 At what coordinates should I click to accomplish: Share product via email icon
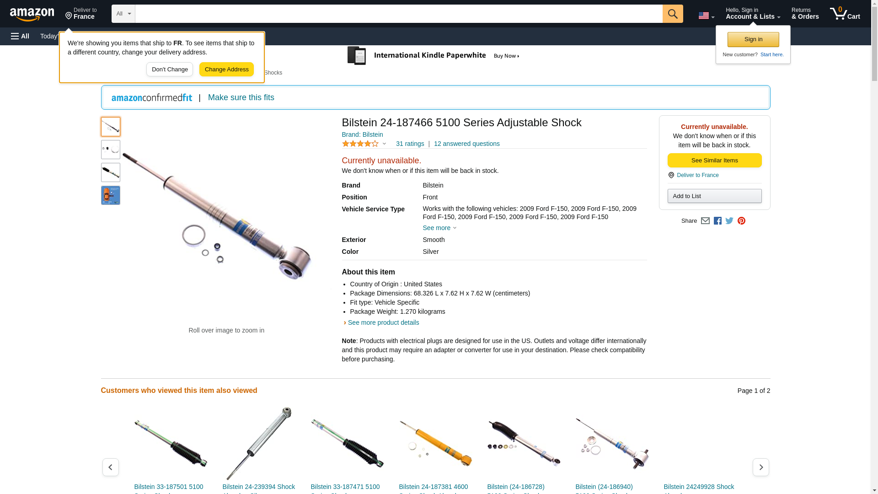click(705, 221)
